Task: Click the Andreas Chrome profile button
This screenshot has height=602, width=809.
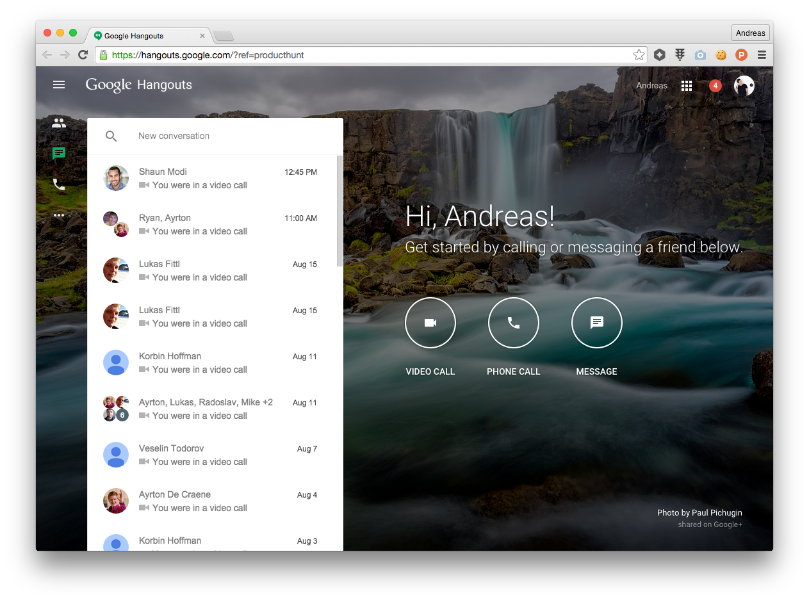Action: point(750,33)
